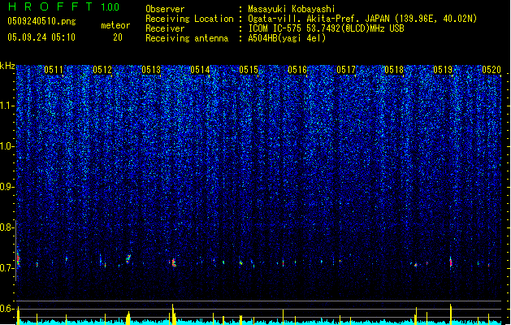Click the 0.7 kHz axis label
Viewport: 511px width, 325px height.
coord(6,268)
